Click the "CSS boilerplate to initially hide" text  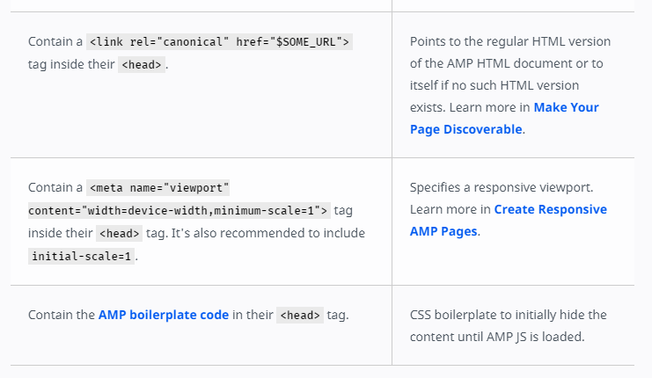point(508,315)
